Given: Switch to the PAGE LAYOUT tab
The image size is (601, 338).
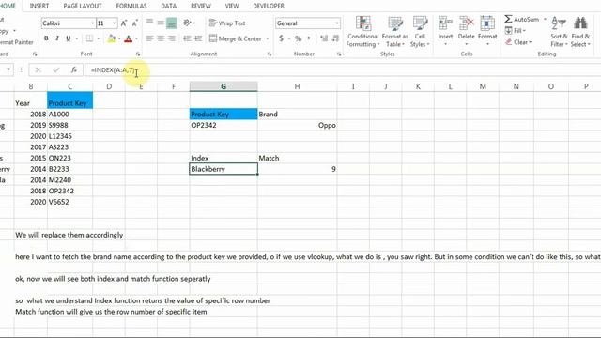Looking at the screenshot, I should pyautogui.click(x=83, y=6).
